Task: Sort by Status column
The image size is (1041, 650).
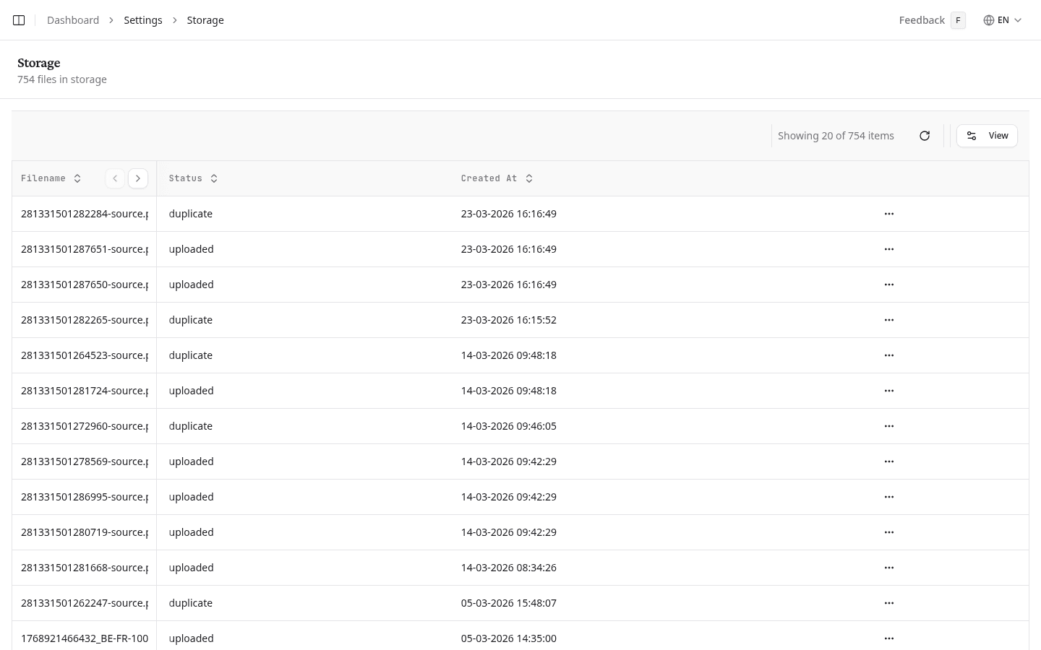Action: (194, 178)
